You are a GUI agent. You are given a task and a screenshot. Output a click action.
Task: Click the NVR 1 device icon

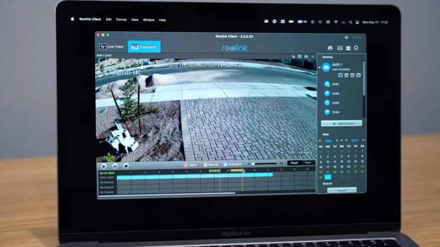point(326,67)
